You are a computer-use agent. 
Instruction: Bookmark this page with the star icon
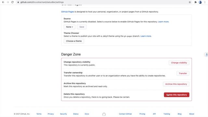(x=190, y=2)
